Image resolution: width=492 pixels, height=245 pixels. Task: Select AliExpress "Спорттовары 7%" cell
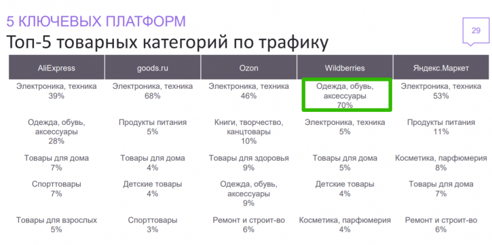click(56, 189)
